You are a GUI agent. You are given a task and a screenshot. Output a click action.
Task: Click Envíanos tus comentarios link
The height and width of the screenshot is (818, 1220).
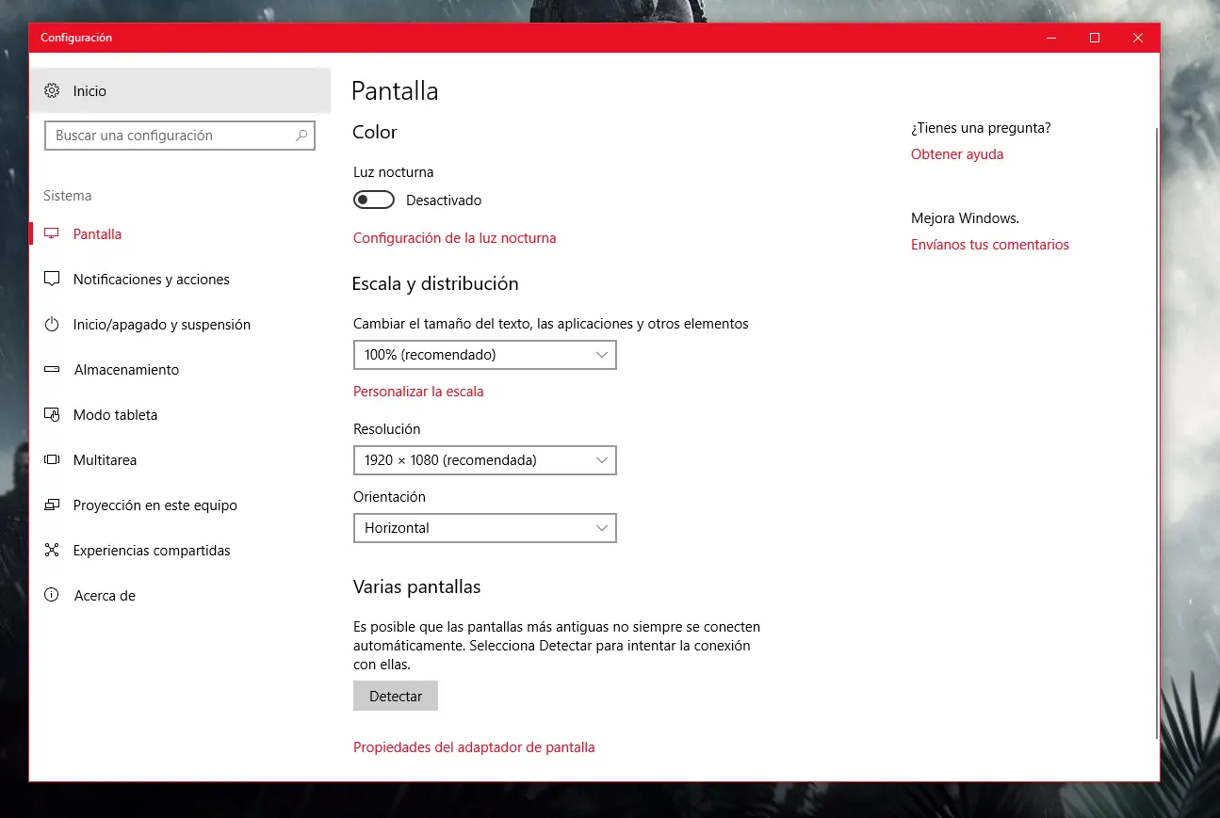(990, 245)
